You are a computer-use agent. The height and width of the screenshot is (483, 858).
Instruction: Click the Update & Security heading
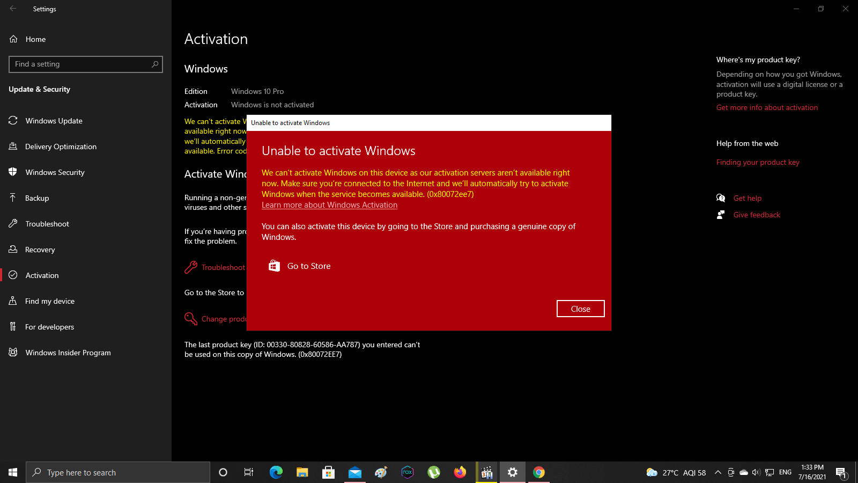click(x=39, y=89)
